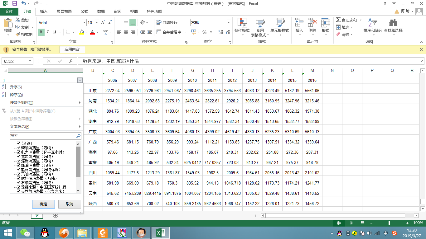The height and width of the screenshot is (239, 426).
Task: Toggle Bold formatting
Action: (x=41, y=32)
